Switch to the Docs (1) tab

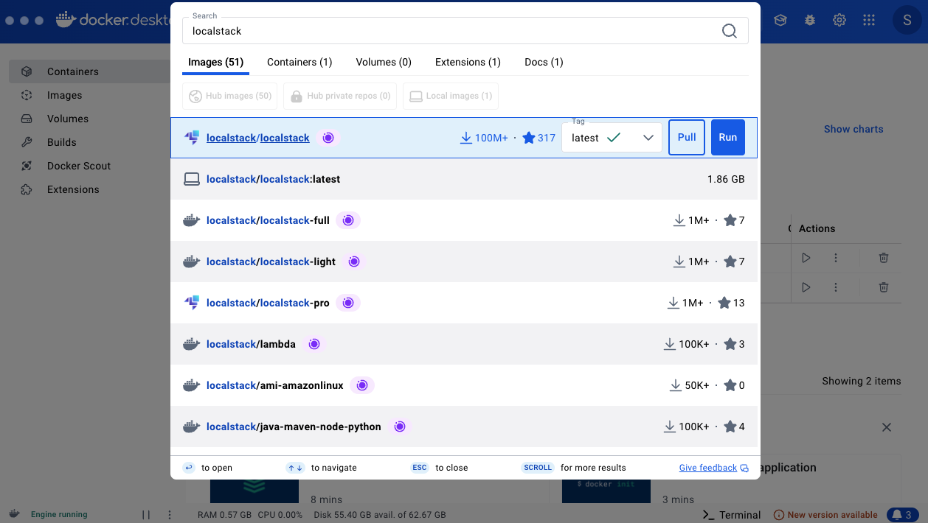(x=544, y=62)
